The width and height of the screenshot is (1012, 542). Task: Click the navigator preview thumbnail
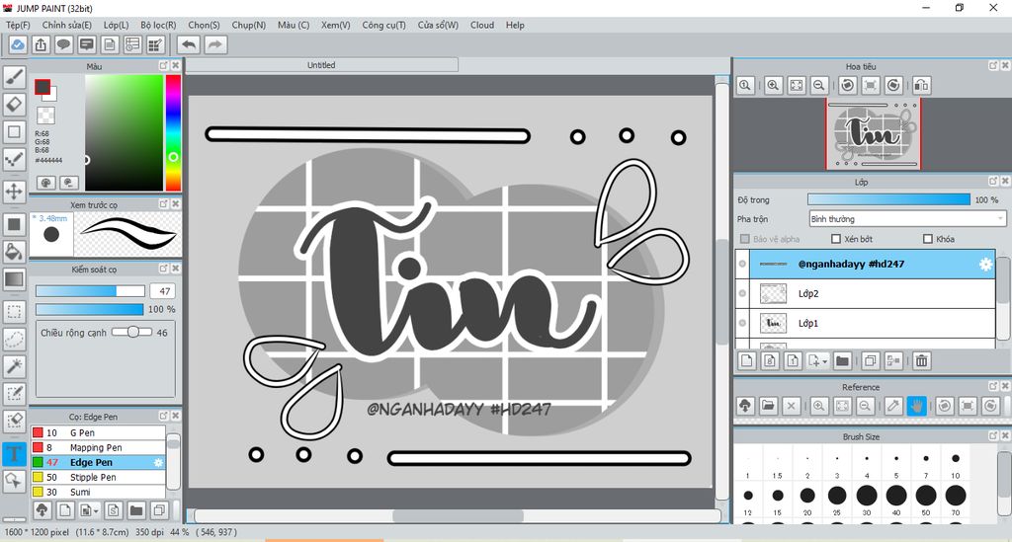[874, 134]
